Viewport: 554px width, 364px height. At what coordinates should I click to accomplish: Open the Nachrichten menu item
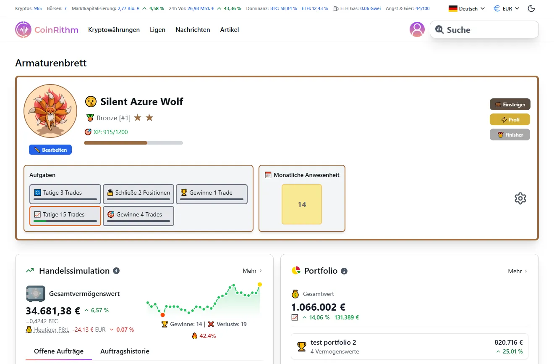(193, 29)
